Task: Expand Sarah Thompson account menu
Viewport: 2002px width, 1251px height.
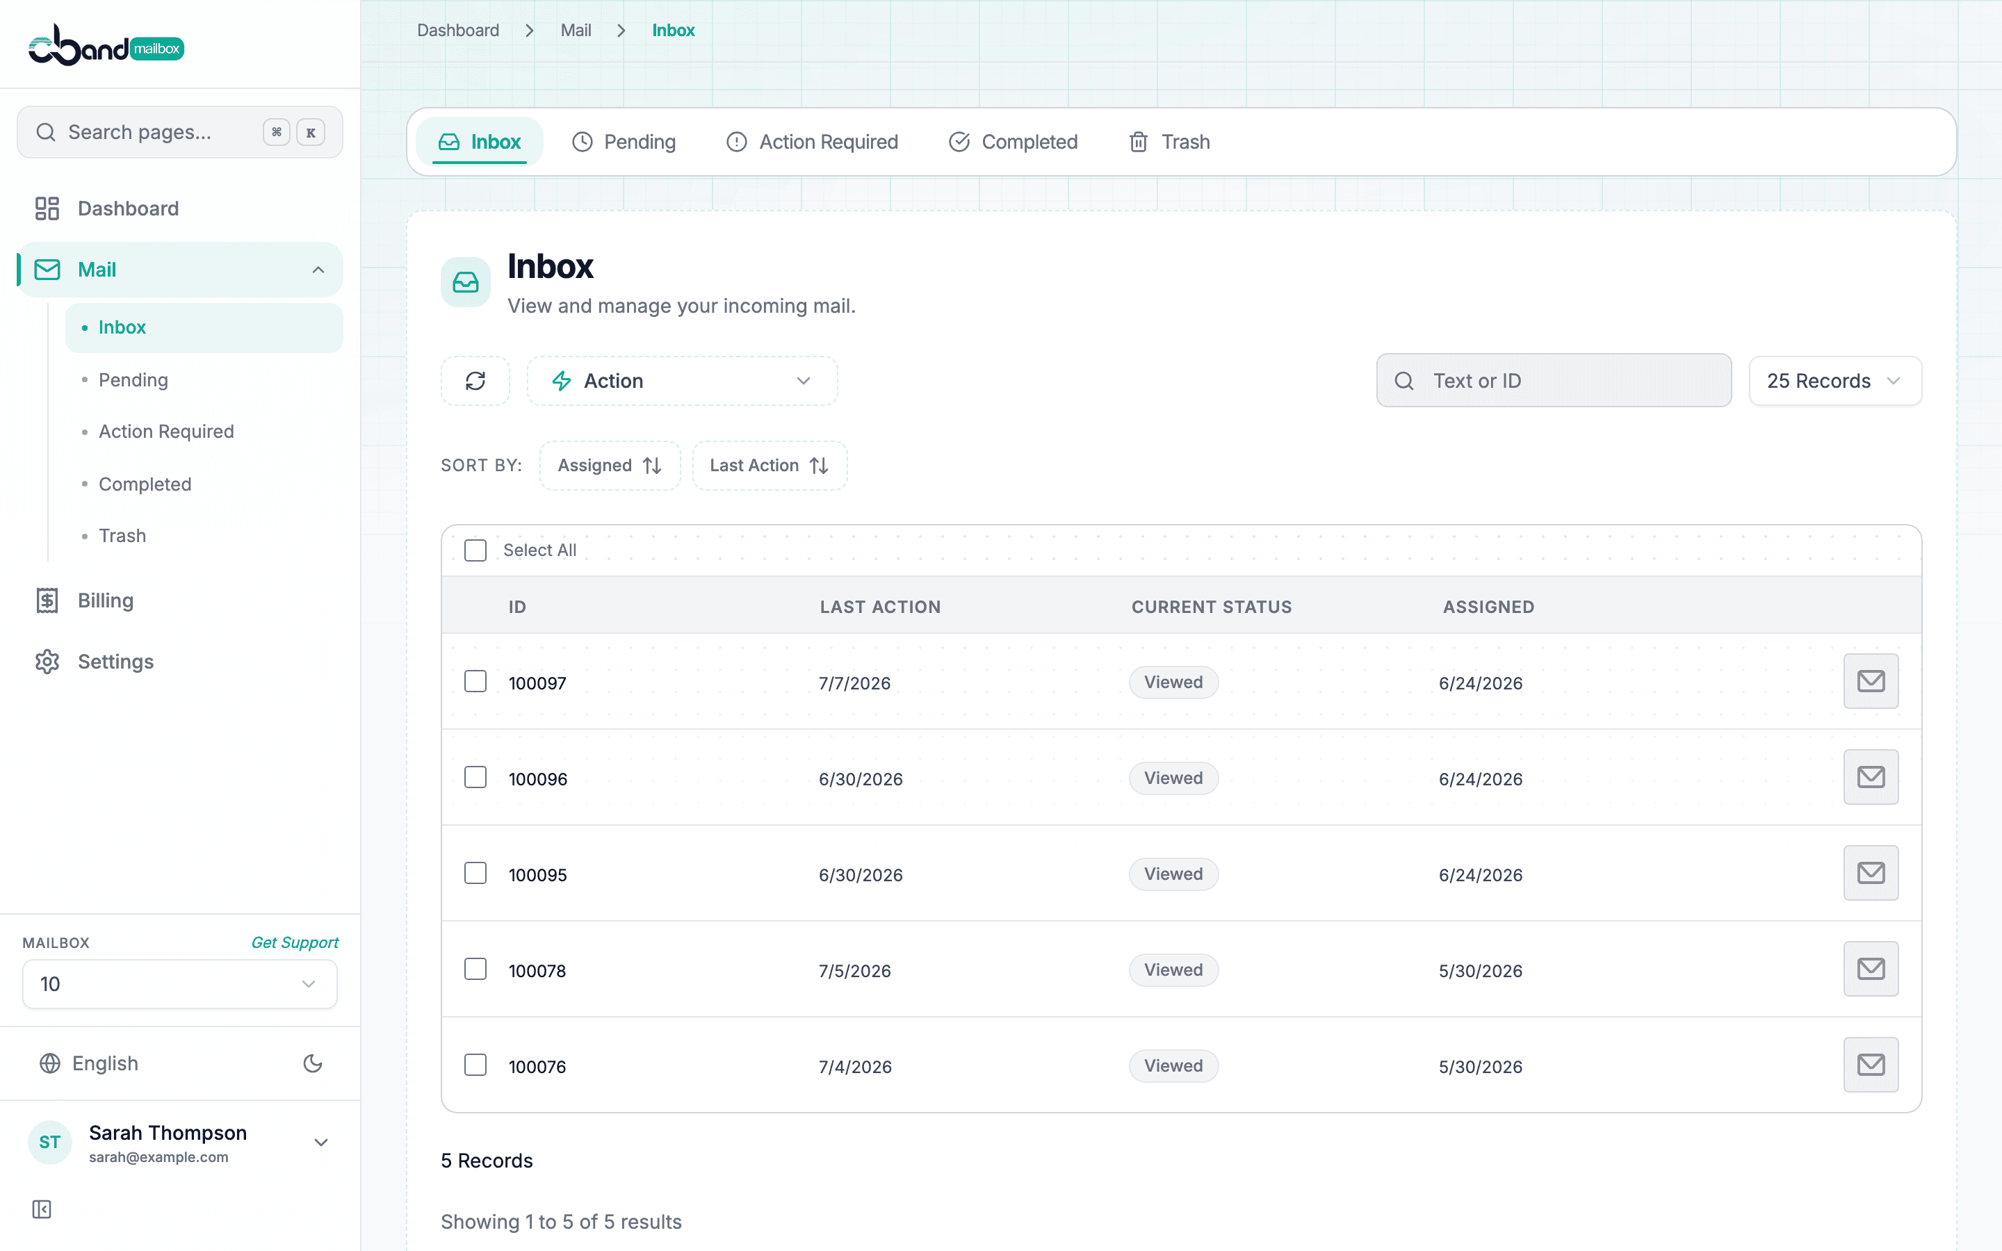Action: click(x=321, y=1143)
